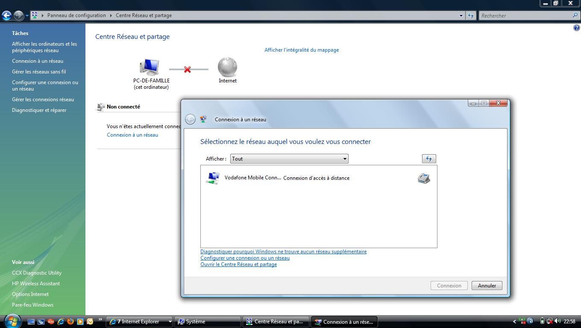This screenshot has width=581, height=328.
Task: Click Gérer les réseaux sans fil task
Action: click(x=39, y=72)
